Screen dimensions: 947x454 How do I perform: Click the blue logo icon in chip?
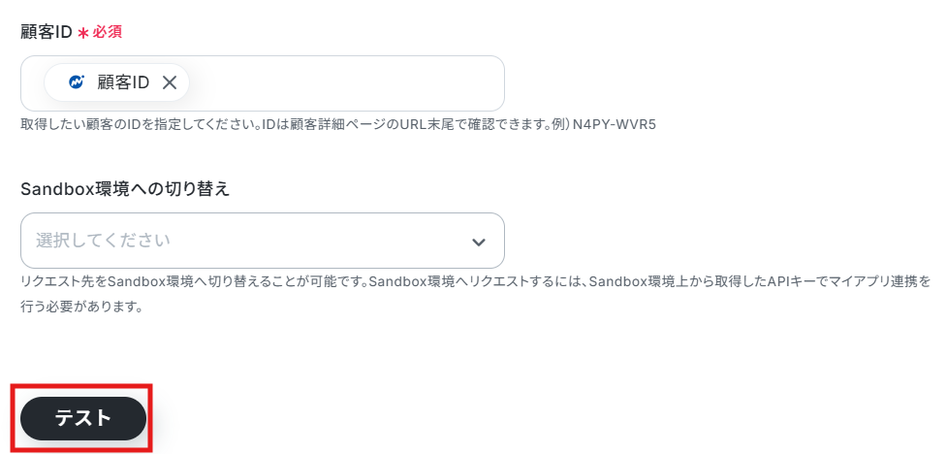[77, 82]
